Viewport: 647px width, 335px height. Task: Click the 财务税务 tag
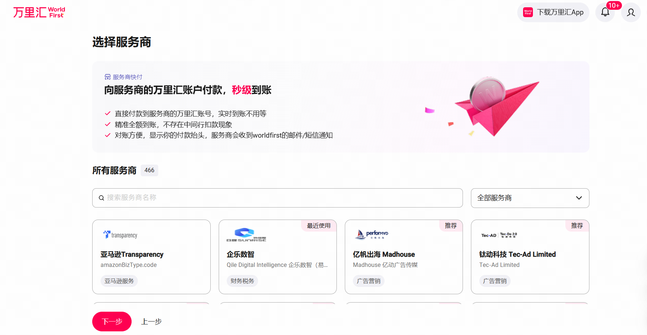tap(242, 281)
